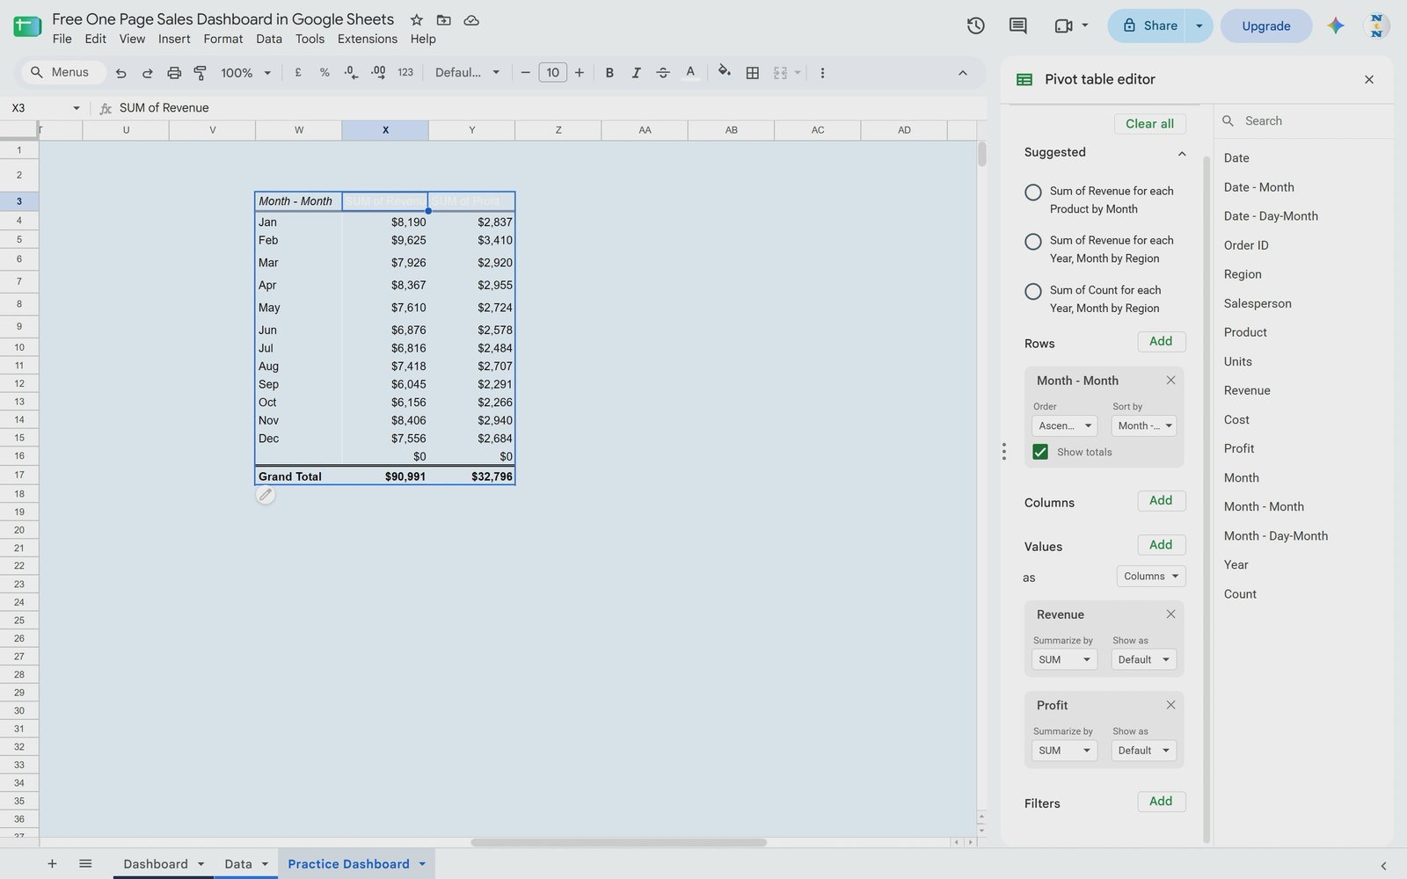The width and height of the screenshot is (1407, 879).
Task: Select Sum of Revenue for Year, Month by Region
Action: pyautogui.click(x=1033, y=242)
